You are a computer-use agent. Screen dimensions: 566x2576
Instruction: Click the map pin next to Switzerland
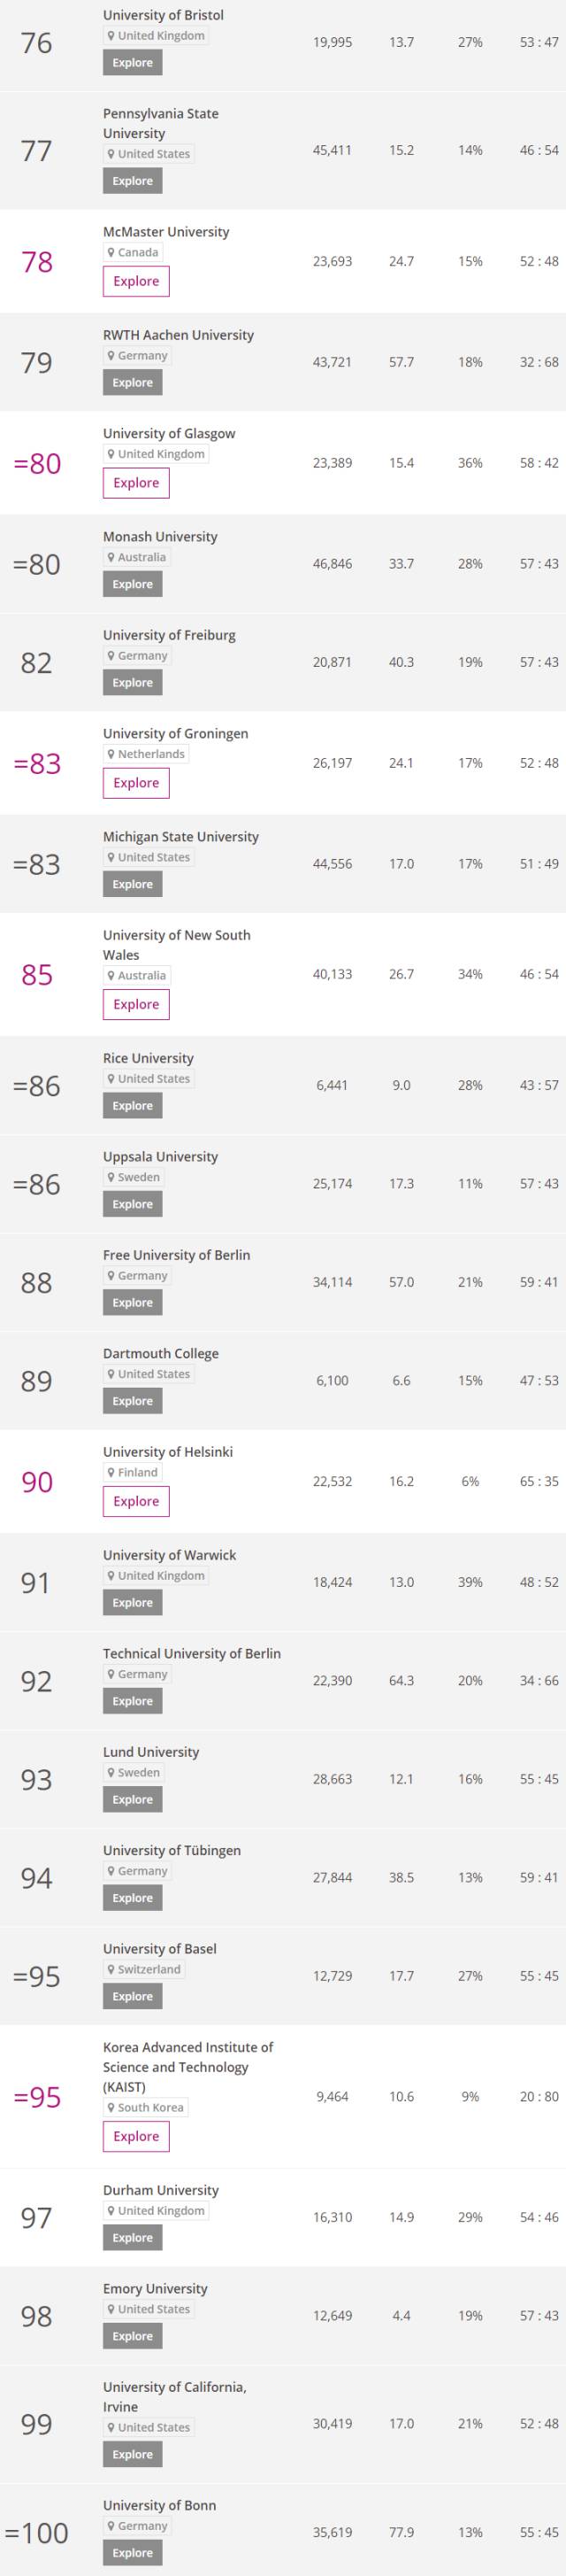point(111,1969)
